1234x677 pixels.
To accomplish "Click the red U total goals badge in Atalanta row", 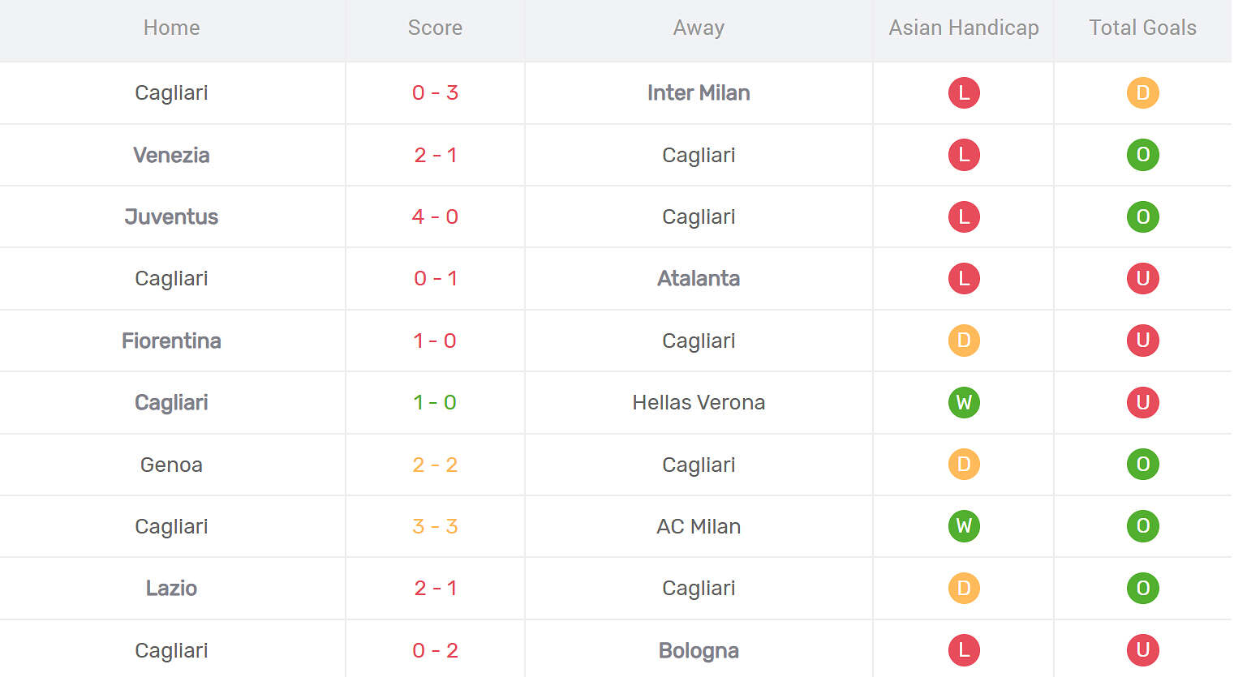I will (x=1142, y=279).
